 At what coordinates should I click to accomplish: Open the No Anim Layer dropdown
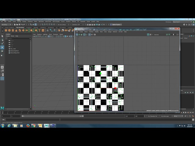tap(165, 116)
